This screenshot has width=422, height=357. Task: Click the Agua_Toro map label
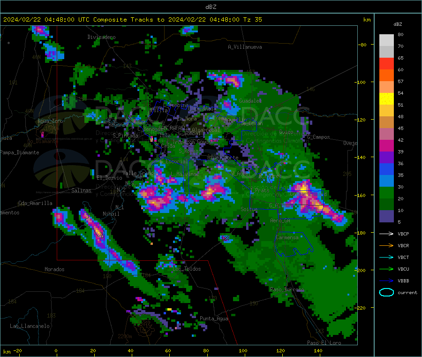[x=50, y=121]
